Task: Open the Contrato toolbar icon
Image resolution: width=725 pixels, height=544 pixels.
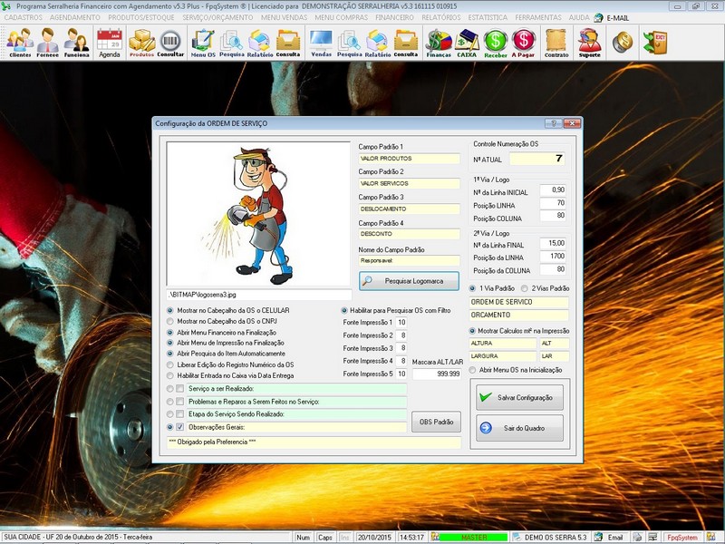Action: click(556, 42)
